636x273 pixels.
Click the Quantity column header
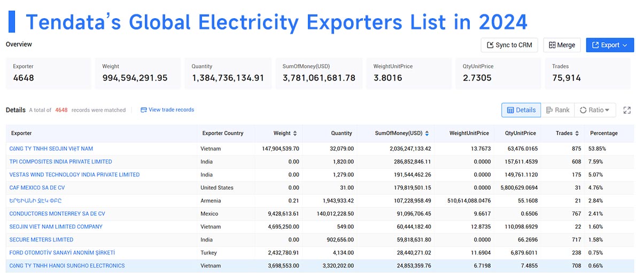(x=341, y=133)
